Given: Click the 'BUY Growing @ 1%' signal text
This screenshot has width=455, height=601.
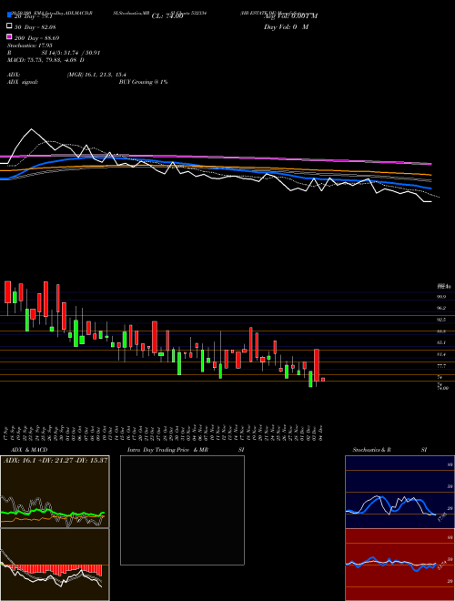Looking at the screenshot, I should (143, 82).
